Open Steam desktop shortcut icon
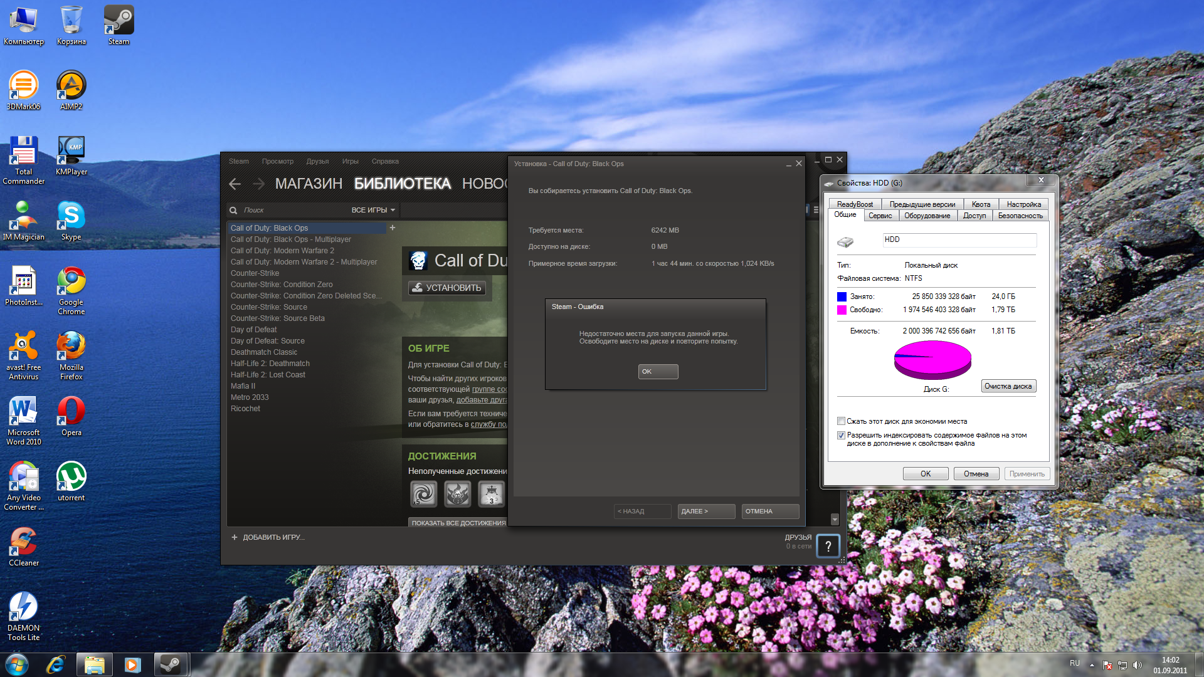Screen dimensions: 1204x677 [x=119, y=26]
